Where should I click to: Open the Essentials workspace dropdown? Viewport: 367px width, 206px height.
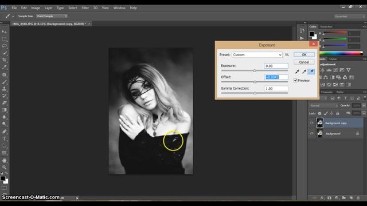(349, 17)
